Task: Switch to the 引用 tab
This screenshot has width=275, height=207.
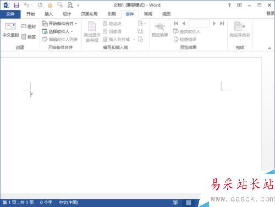Action: click(112, 14)
